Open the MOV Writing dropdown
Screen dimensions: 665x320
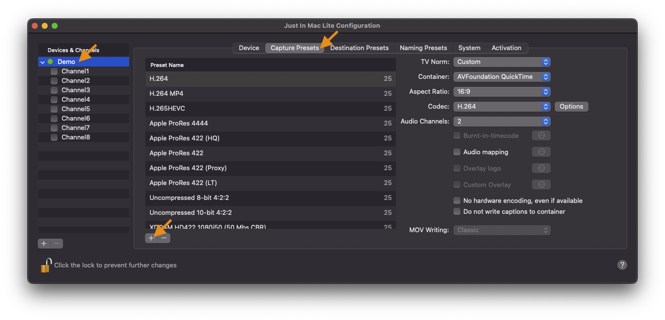click(502, 230)
